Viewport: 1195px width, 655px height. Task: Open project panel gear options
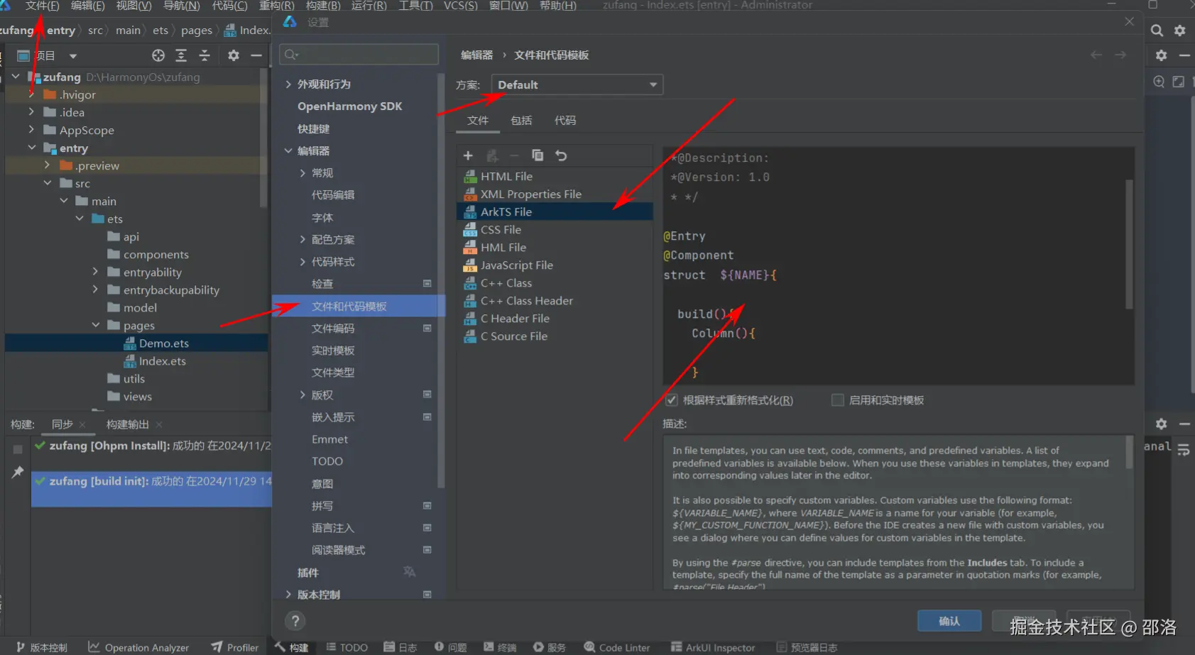pyautogui.click(x=233, y=55)
